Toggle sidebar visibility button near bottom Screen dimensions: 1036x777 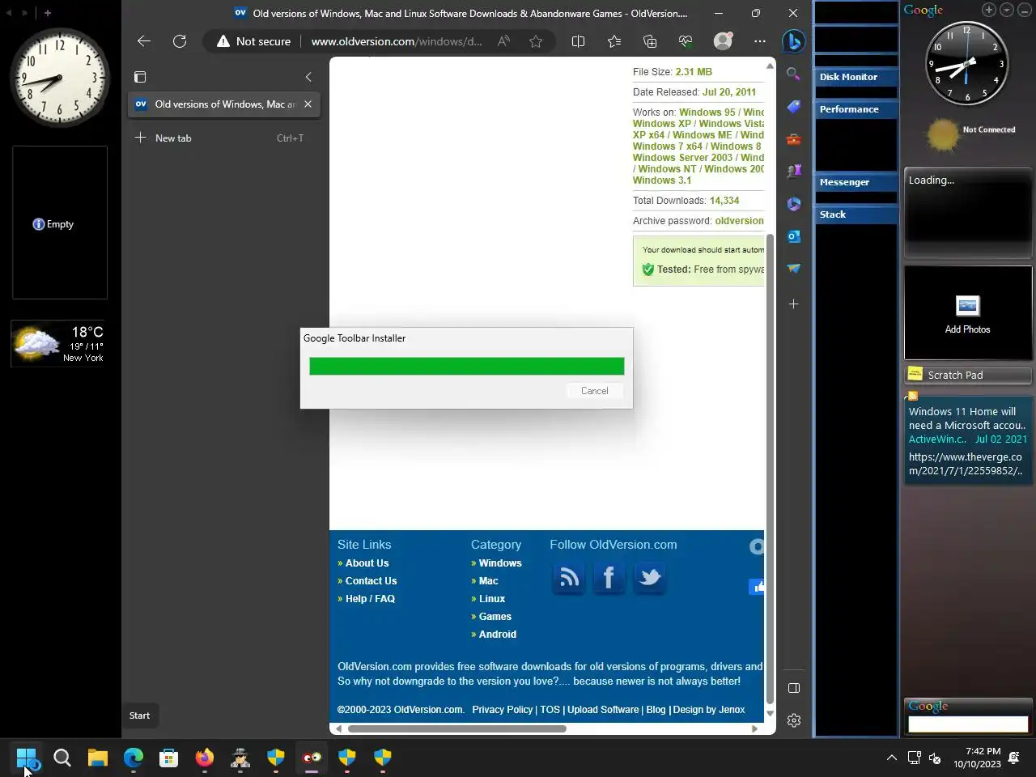pyautogui.click(x=794, y=688)
